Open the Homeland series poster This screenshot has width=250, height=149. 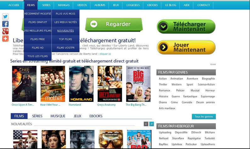tap(81, 84)
